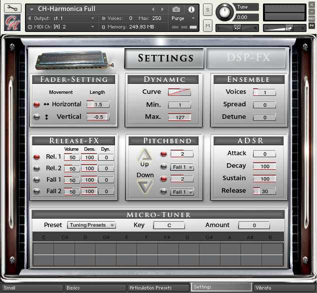This screenshot has height=293, width=317.
Task: Click the ADSR Attack value field
Action: point(264,154)
